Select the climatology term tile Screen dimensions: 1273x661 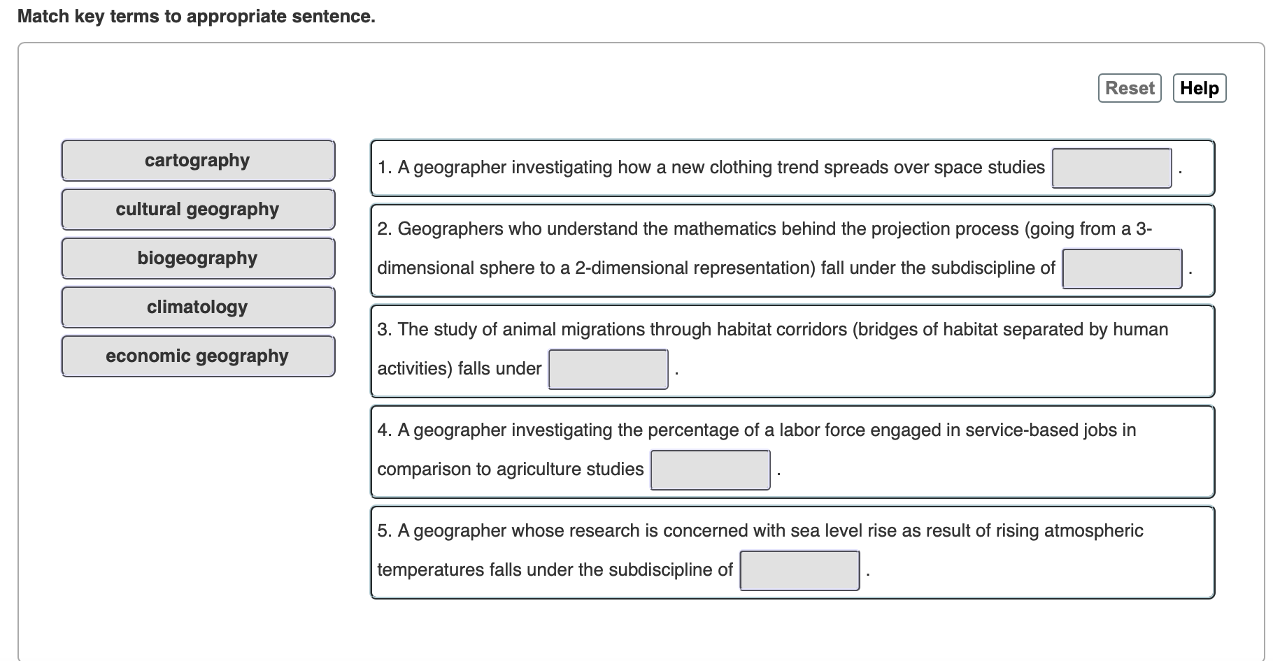click(198, 307)
